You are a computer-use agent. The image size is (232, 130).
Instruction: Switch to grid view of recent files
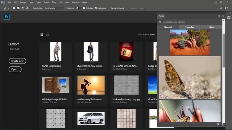[42, 35]
